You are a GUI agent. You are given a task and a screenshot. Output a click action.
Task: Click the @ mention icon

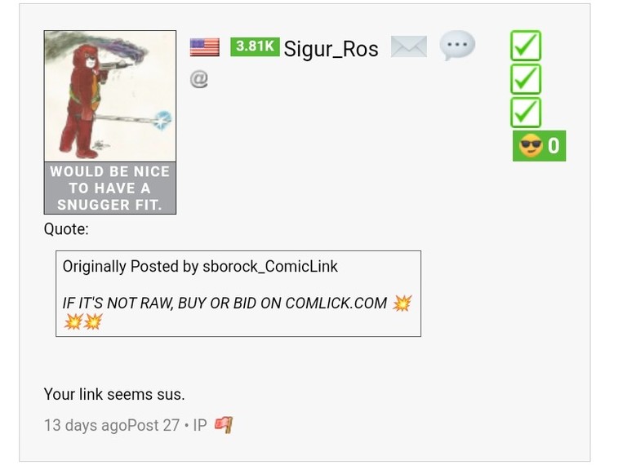pos(198,78)
